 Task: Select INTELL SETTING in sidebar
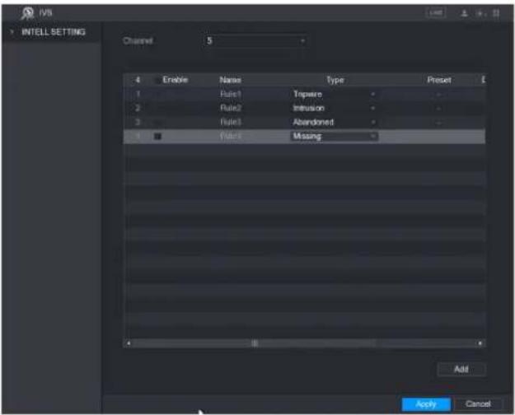tap(54, 32)
